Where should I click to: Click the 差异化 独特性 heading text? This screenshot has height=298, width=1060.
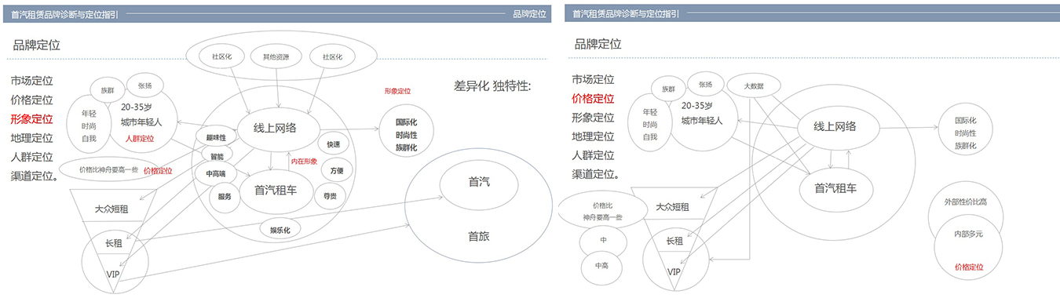tap(492, 85)
